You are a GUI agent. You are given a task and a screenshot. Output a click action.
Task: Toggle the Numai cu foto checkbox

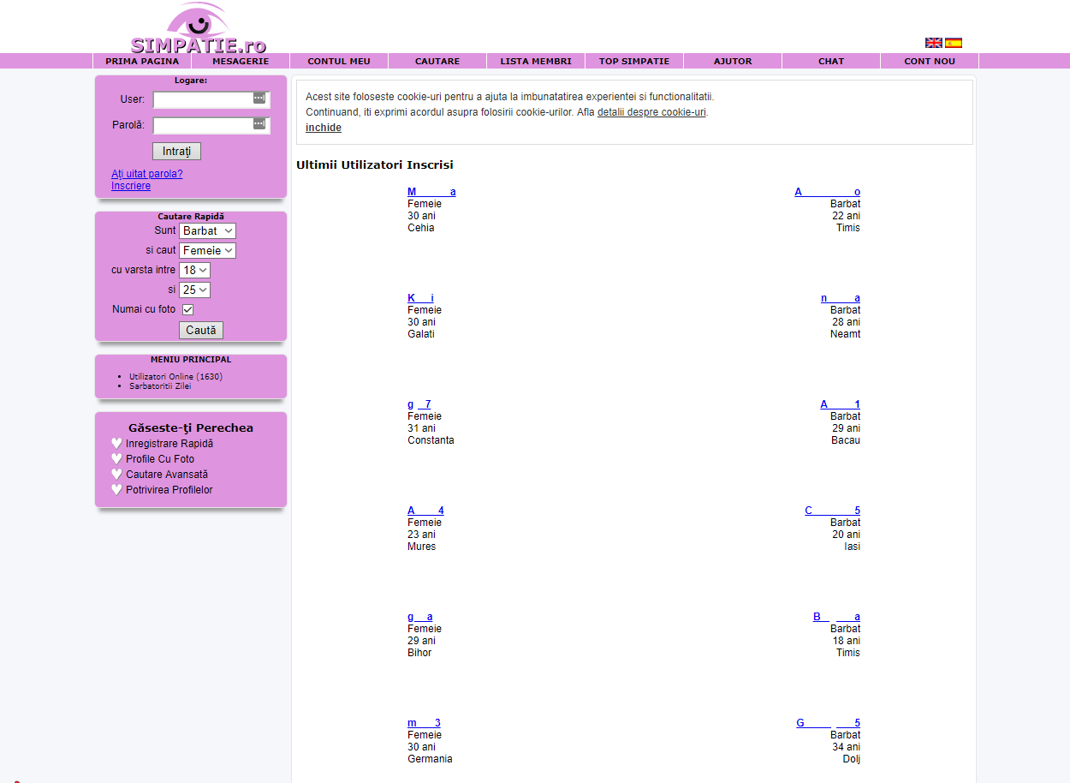(188, 309)
